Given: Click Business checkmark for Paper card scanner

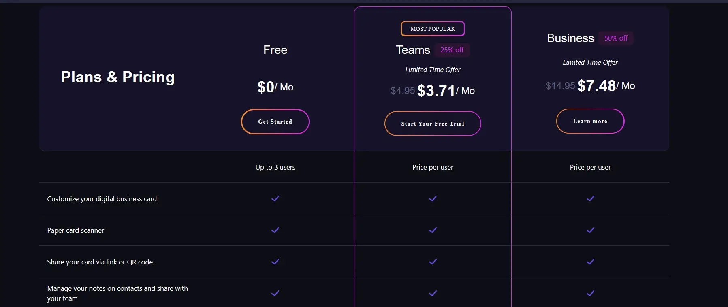Looking at the screenshot, I should coord(590,230).
